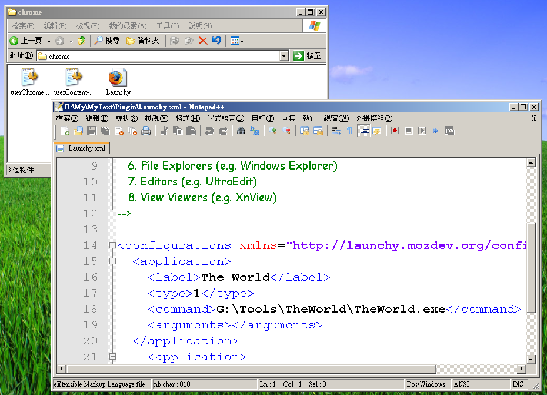This screenshot has width=547, height=395.
Task: Click the vertical scrollbar down arrow in editor
Action: 531,359
